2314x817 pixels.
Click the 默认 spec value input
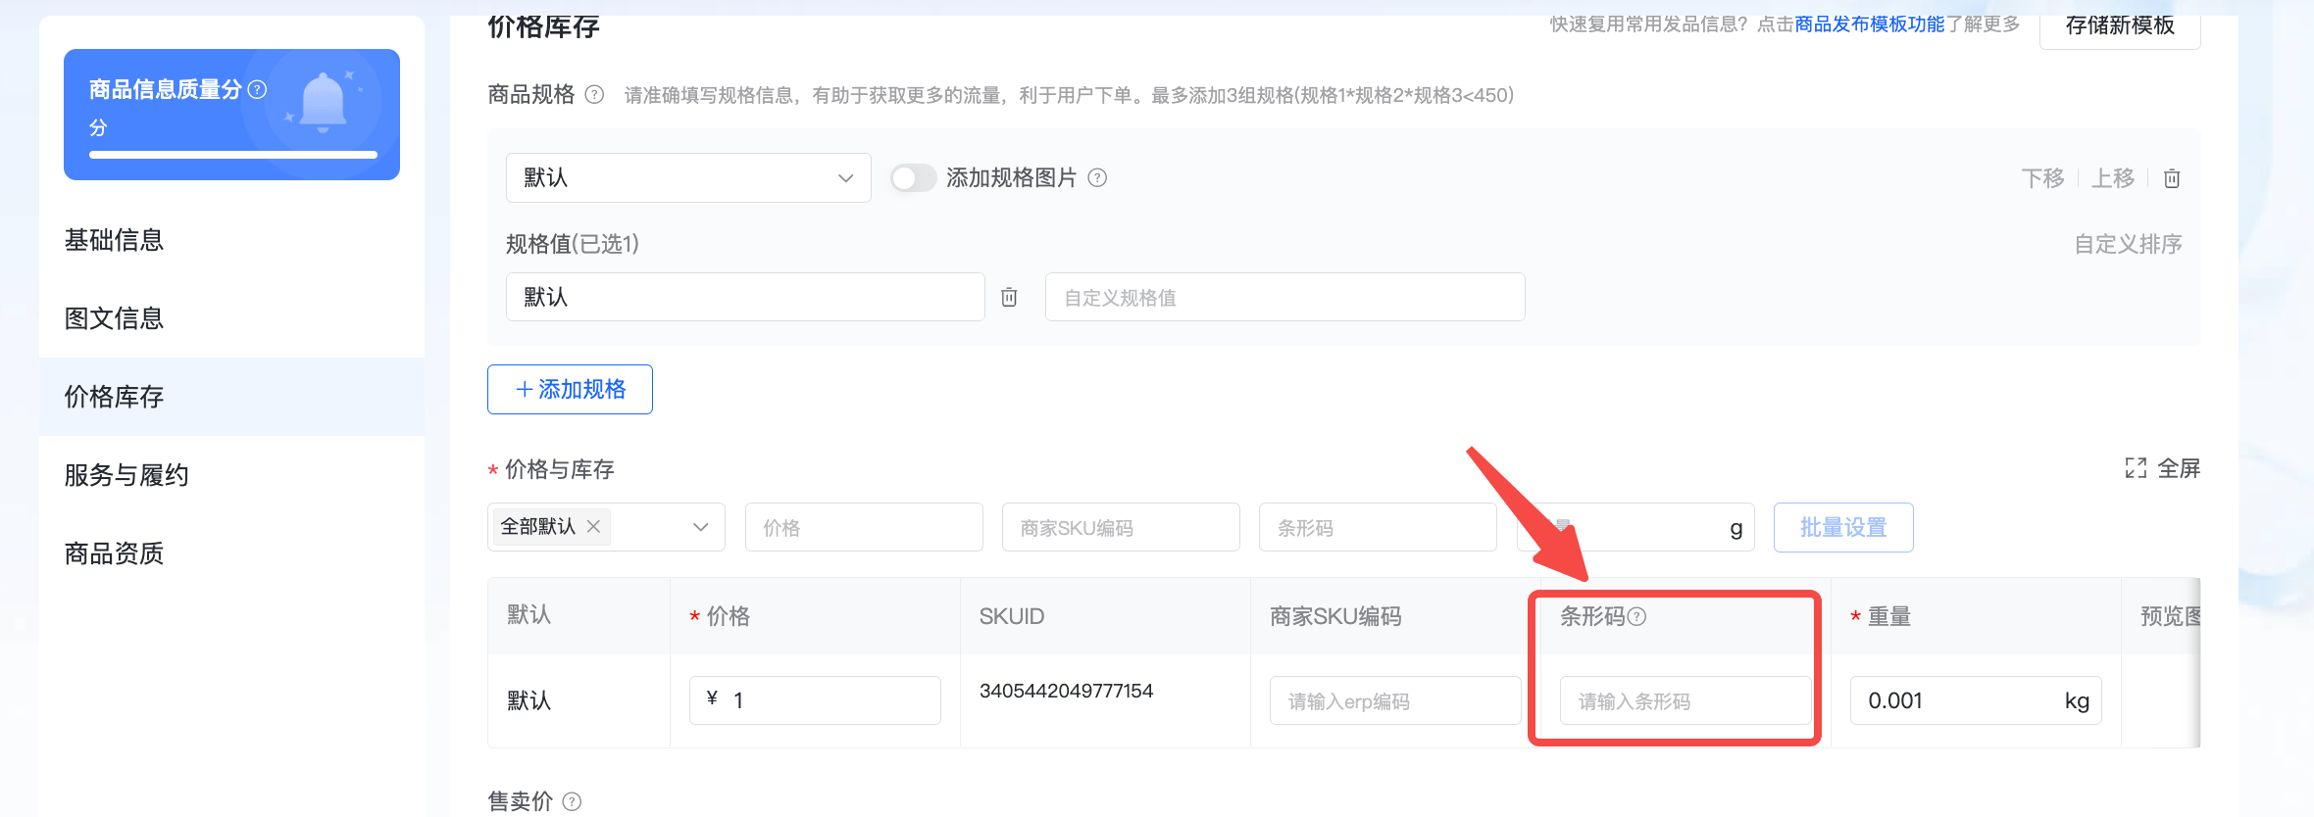pos(745,297)
